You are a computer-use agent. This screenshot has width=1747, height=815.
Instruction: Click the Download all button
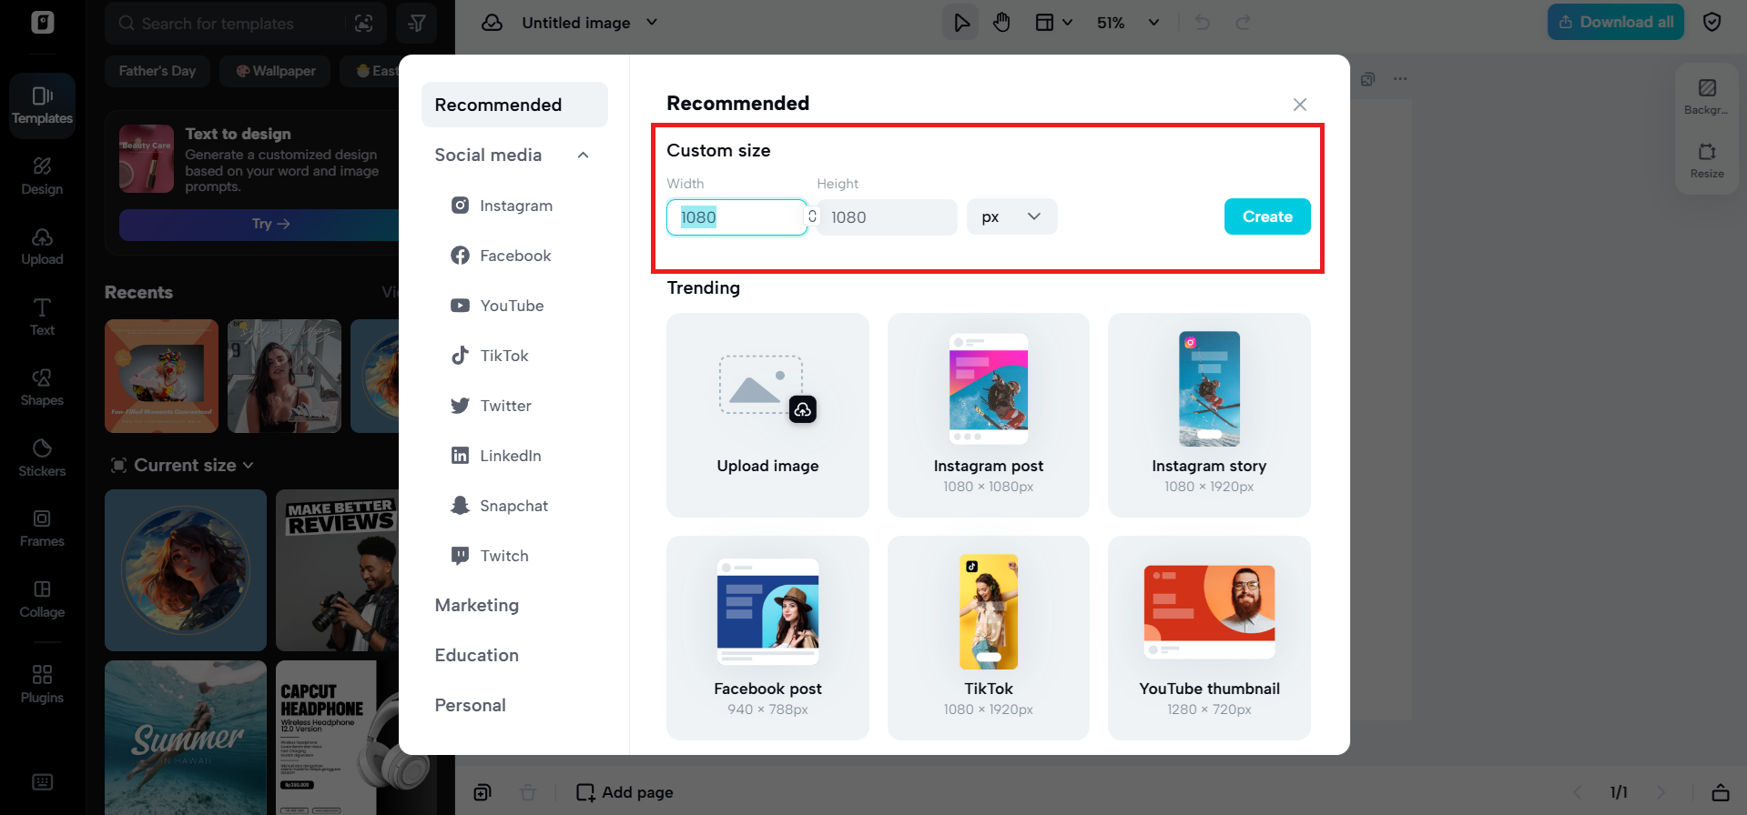tap(1616, 22)
